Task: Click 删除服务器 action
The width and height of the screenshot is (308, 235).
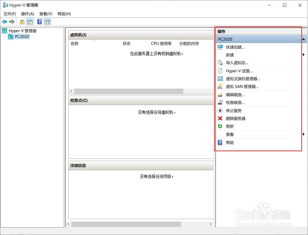Action: [x=236, y=118]
